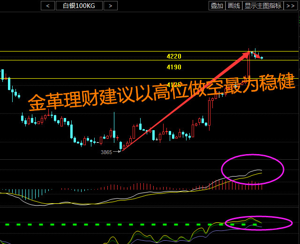Click the next instrument ">" arrow
Screen dimensions: 300x244
[110, 6]
